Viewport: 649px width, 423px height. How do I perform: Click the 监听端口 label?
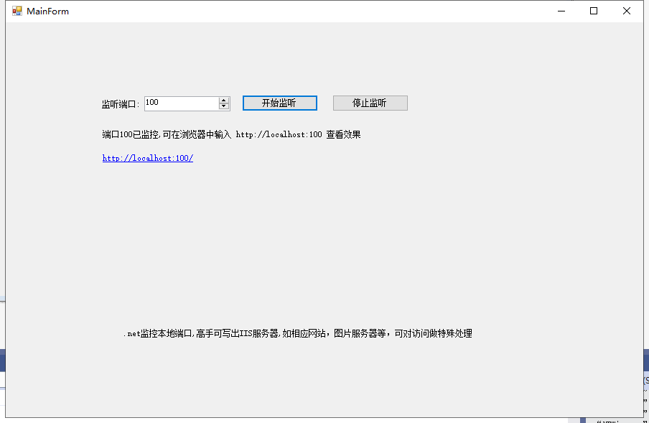(121, 104)
